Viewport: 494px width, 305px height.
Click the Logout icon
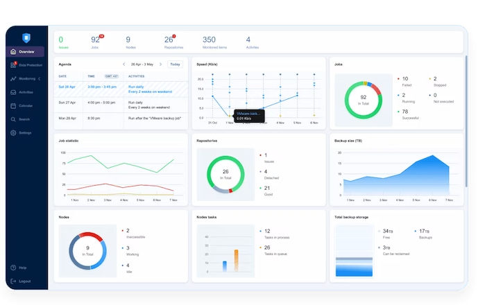coord(13,281)
